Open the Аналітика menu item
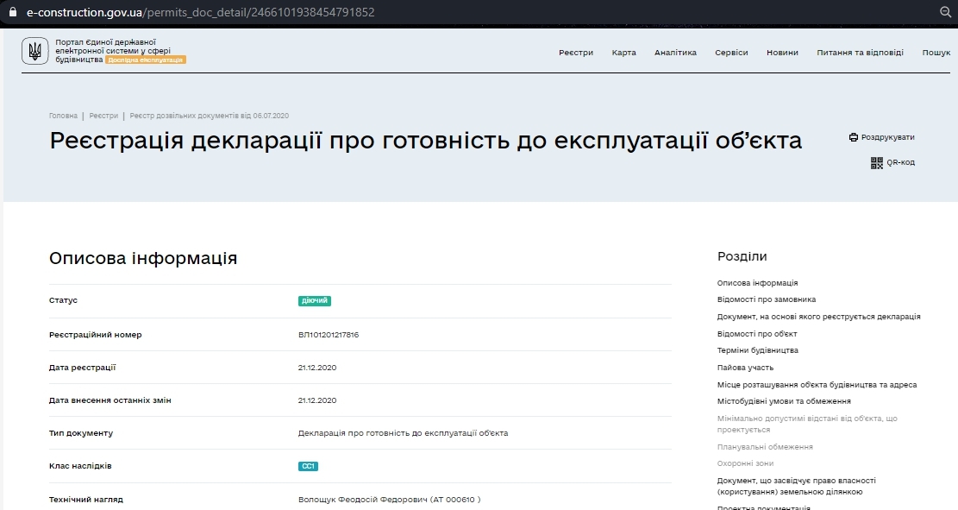The width and height of the screenshot is (958, 510). [x=675, y=53]
